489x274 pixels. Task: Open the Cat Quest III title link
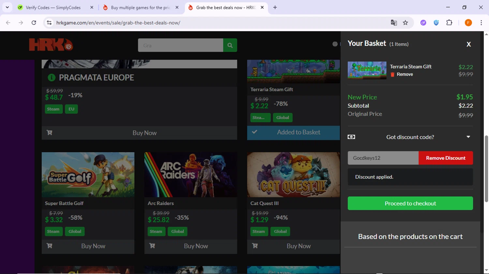[264, 203]
